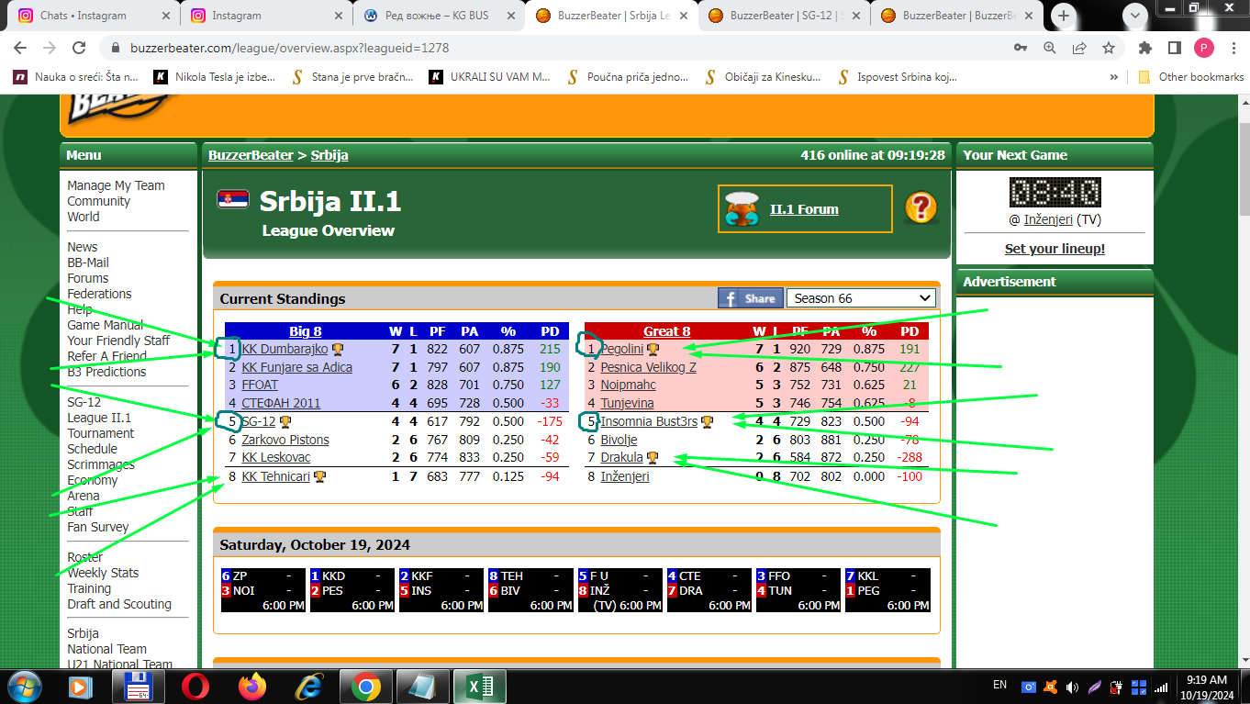Viewport: 1250px width, 704px height.
Task: Open the Noipmahc team link
Action: (629, 386)
